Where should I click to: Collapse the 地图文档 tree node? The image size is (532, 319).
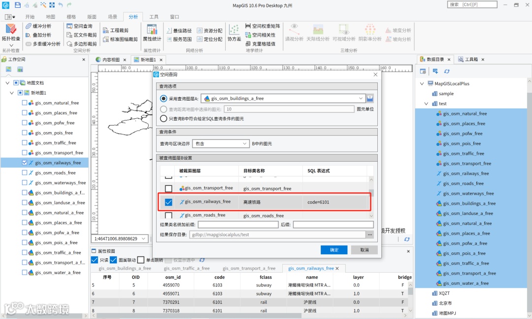(8, 83)
